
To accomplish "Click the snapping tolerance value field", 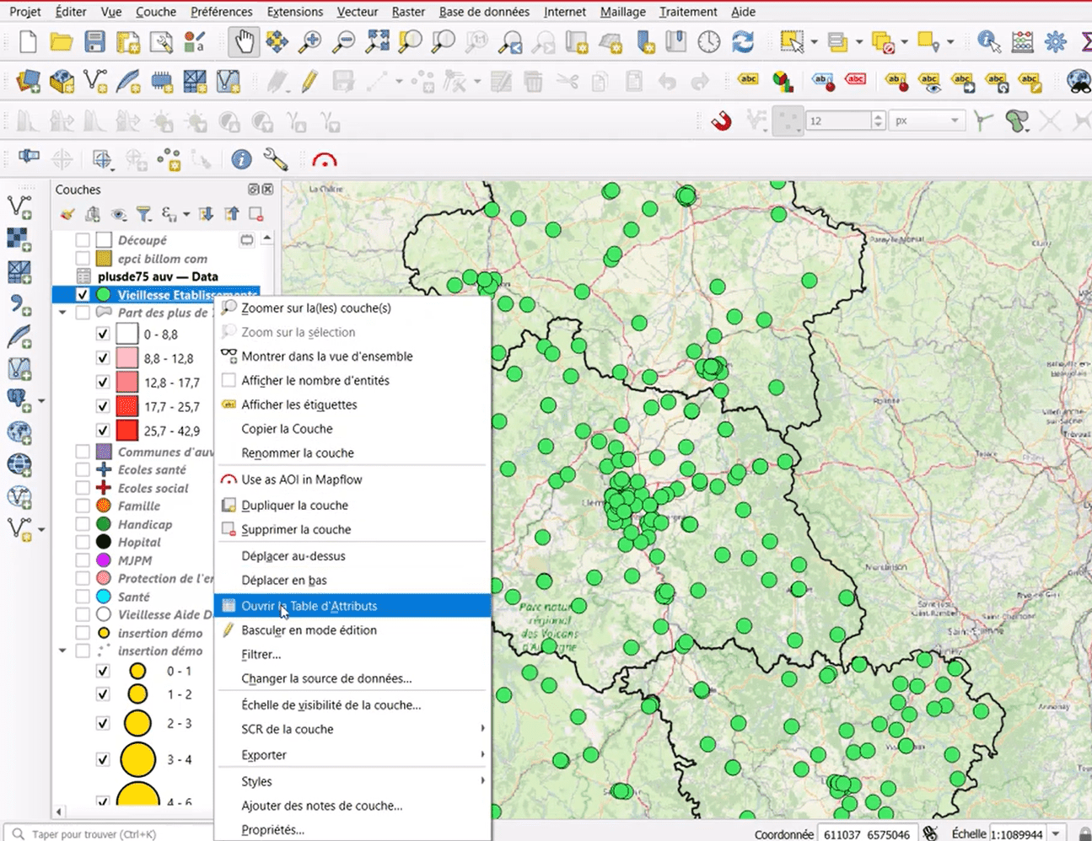I will pos(838,121).
